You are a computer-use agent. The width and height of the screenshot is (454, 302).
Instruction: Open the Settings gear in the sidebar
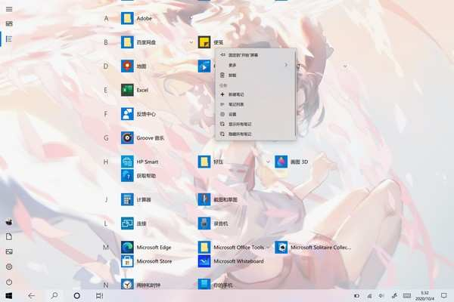click(9, 267)
